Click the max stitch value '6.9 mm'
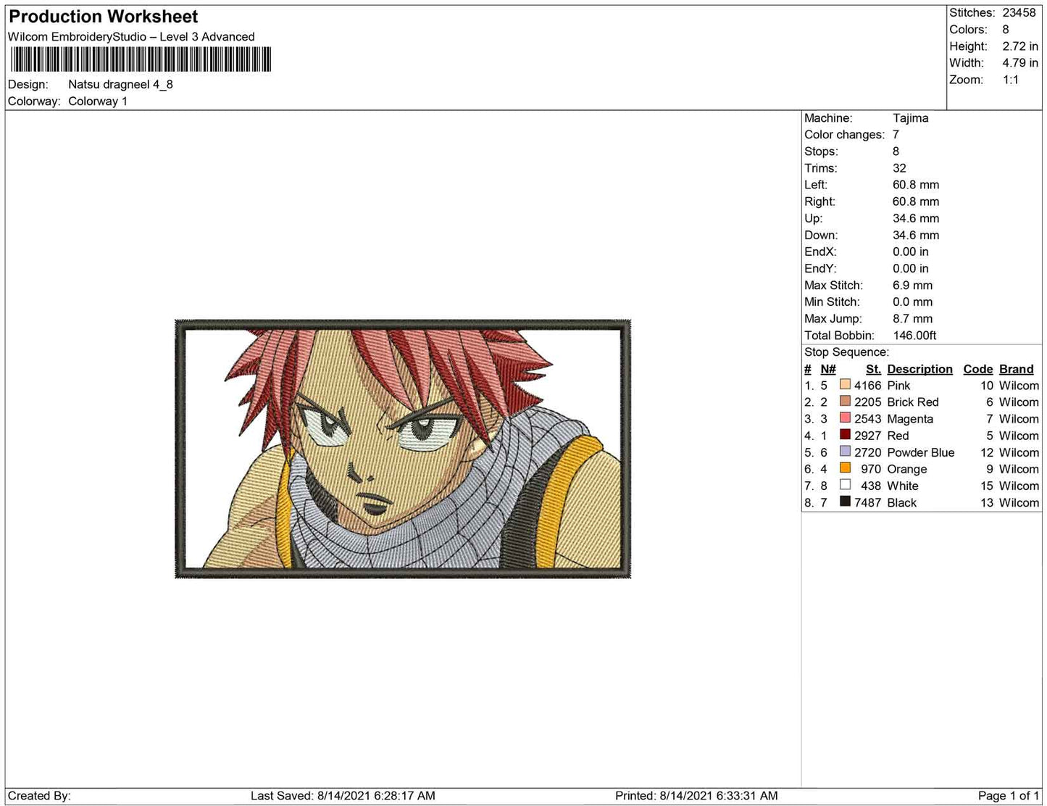The image size is (1047, 806). pyautogui.click(x=912, y=285)
